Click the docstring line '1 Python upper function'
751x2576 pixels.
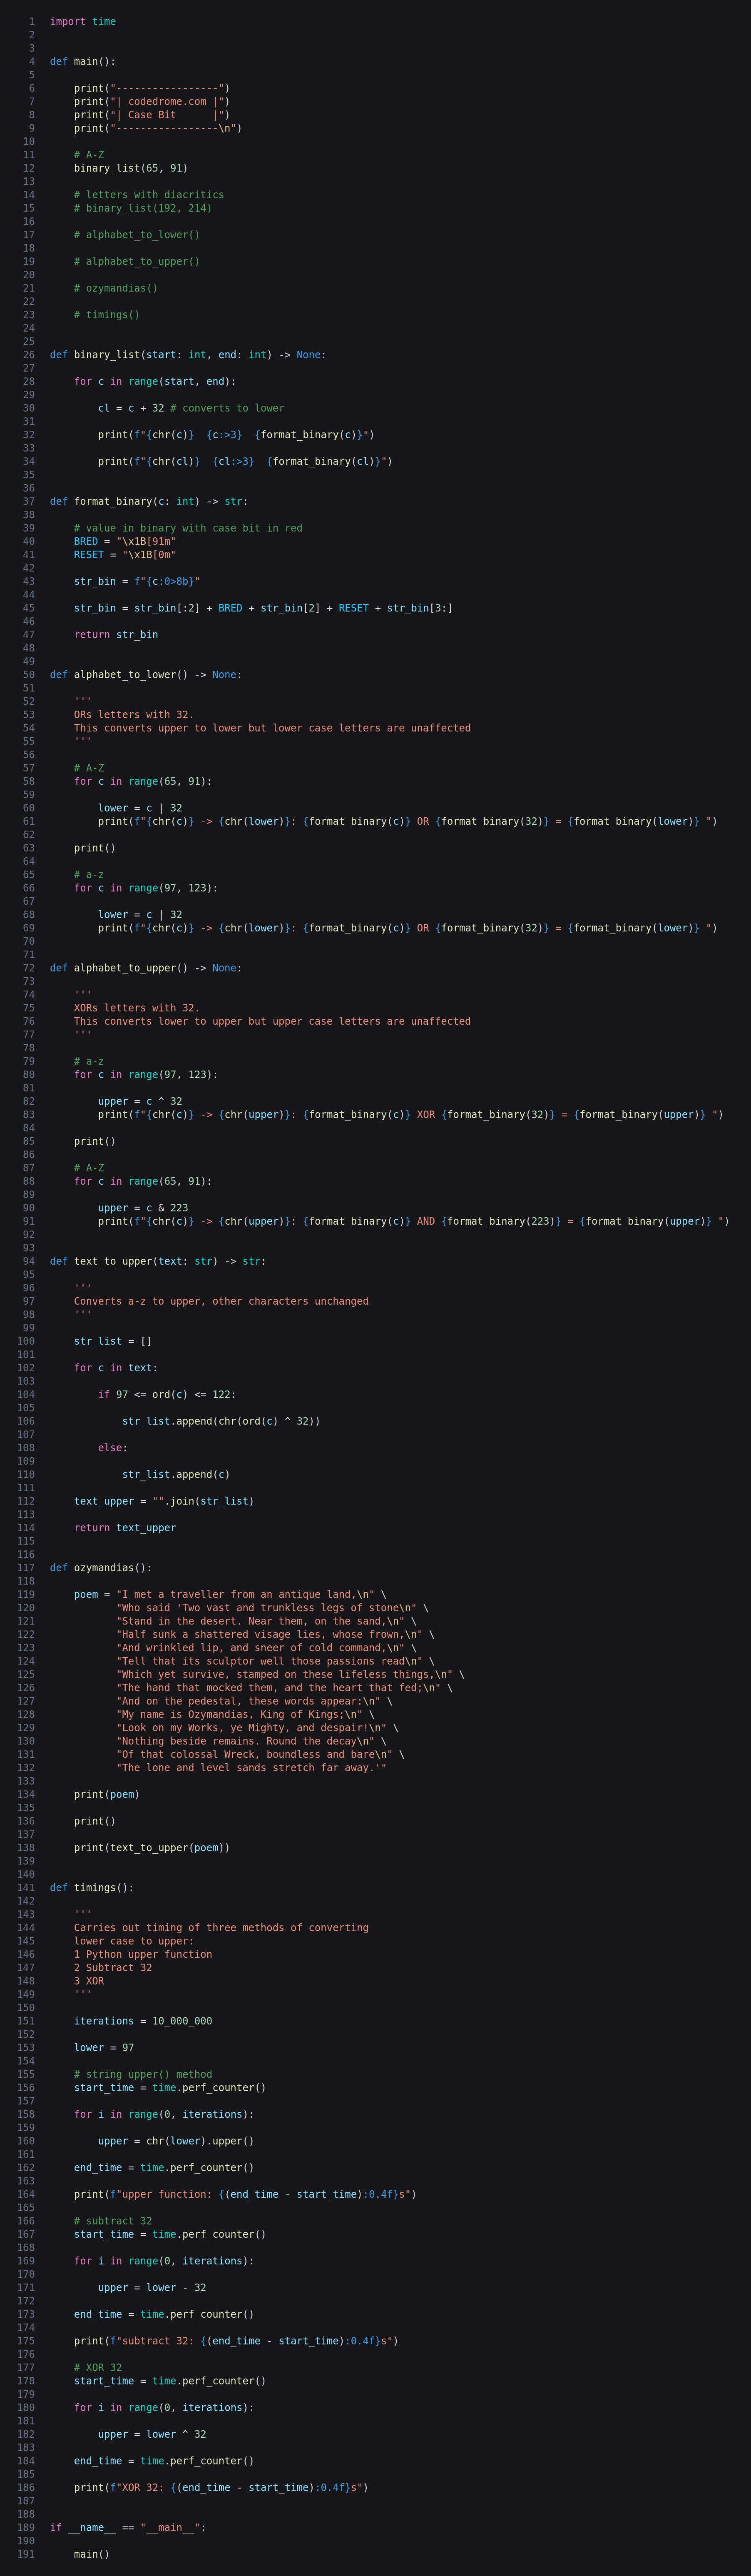[x=143, y=1954]
